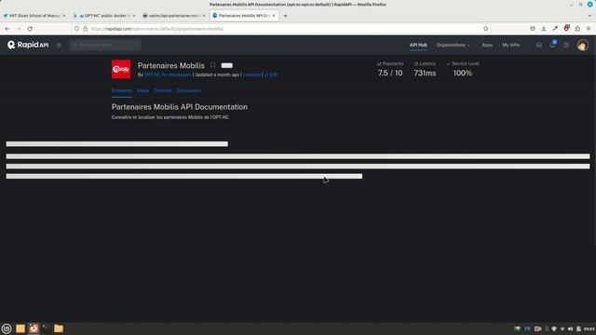
Task: Click the taskbar clock
Action: (589, 328)
